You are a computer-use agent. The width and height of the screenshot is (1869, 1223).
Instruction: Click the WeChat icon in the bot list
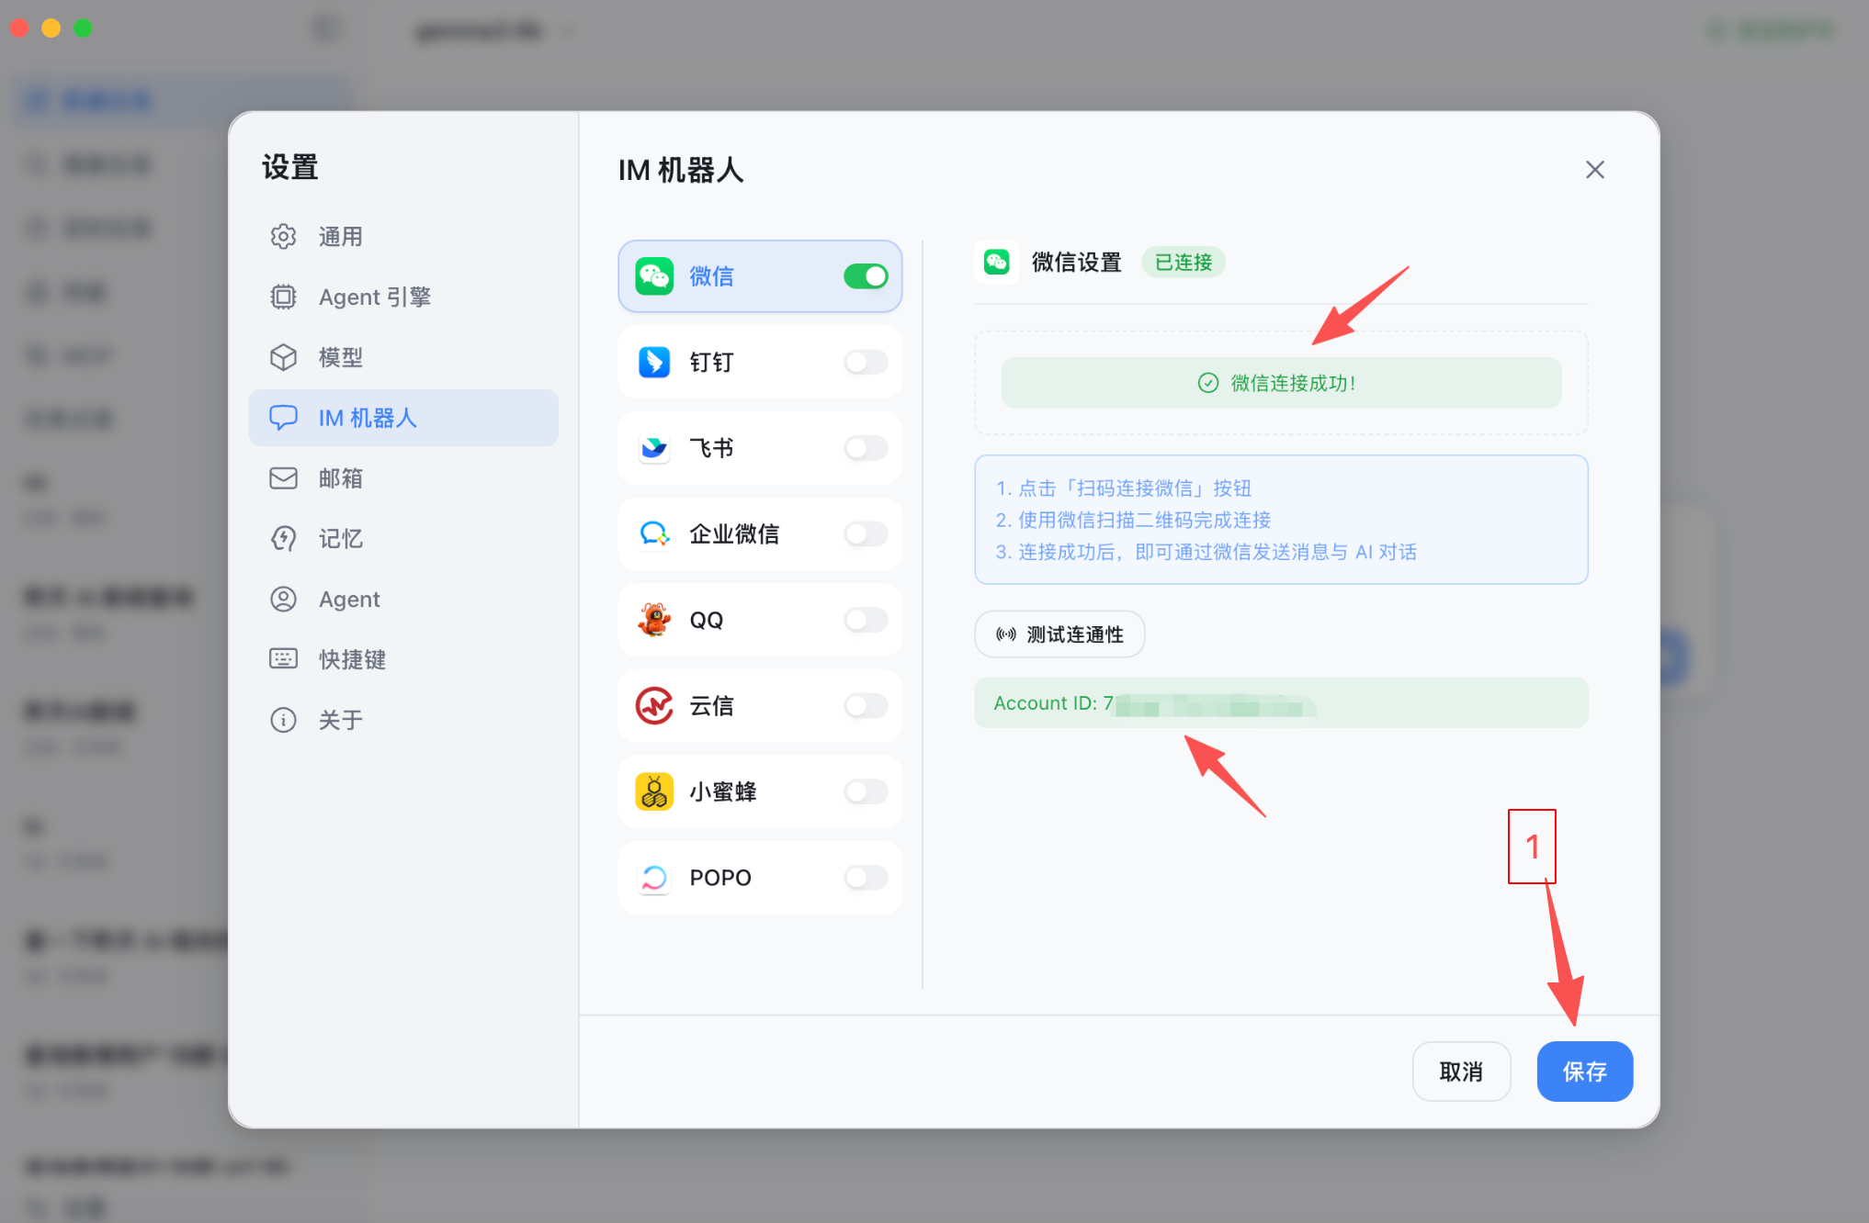653,275
